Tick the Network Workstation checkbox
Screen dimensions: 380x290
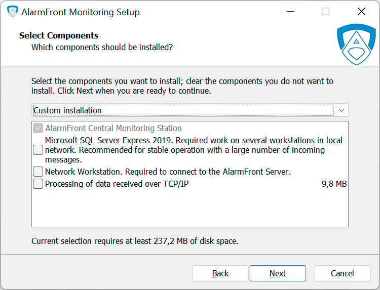[38, 172]
